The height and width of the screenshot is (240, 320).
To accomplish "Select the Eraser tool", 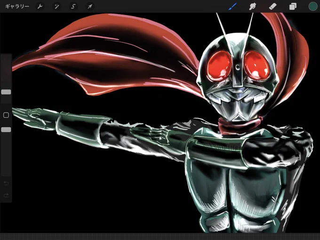I will coord(272,7).
